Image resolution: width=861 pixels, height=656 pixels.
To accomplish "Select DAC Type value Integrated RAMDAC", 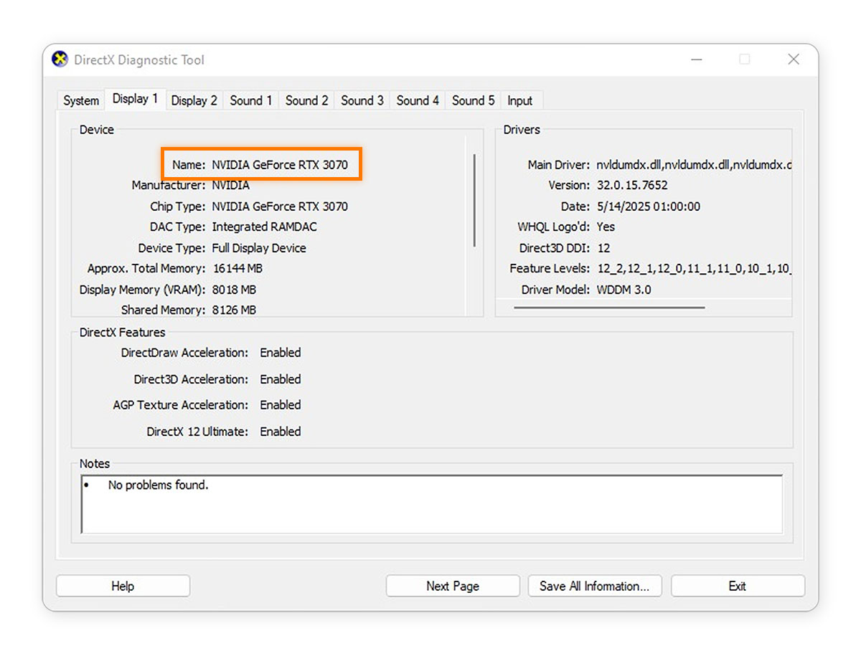I will click(x=264, y=227).
